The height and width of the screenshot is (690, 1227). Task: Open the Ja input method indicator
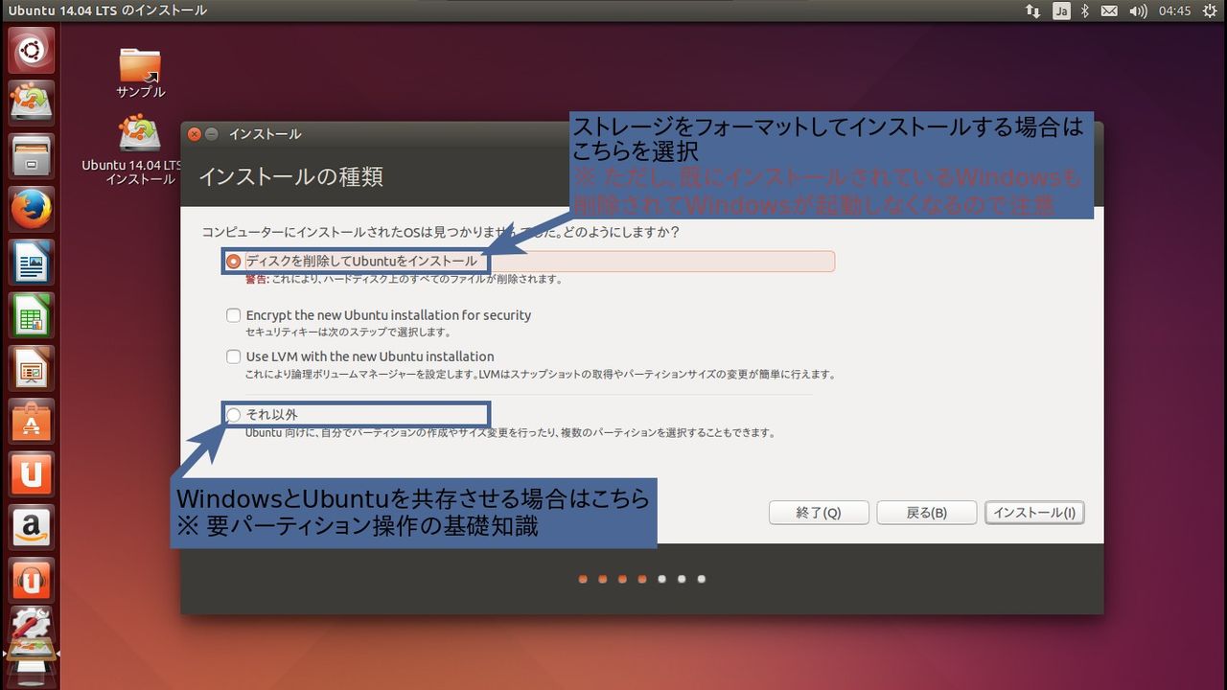pyautogui.click(x=1061, y=11)
